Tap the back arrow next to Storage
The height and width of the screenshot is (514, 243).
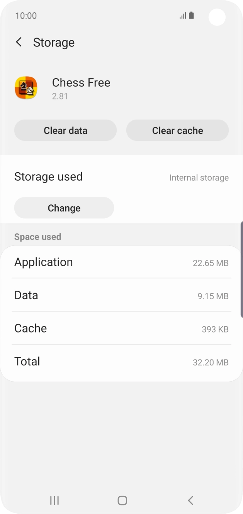[x=19, y=42]
